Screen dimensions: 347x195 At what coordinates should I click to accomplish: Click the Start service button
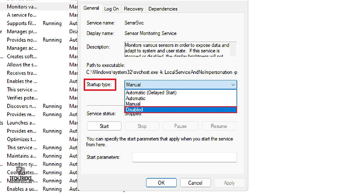(x=104, y=126)
